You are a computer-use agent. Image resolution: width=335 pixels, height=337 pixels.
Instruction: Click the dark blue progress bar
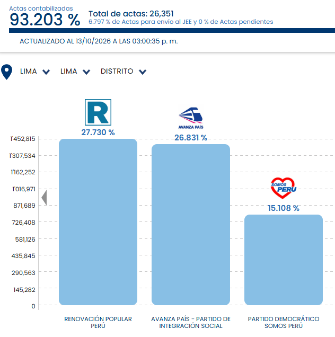(172, 30)
